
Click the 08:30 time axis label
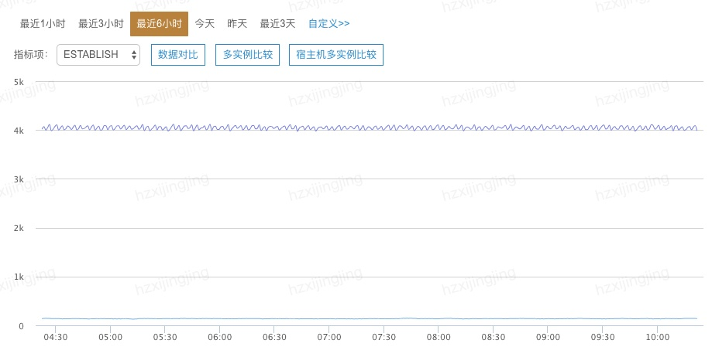click(x=494, y=338)
